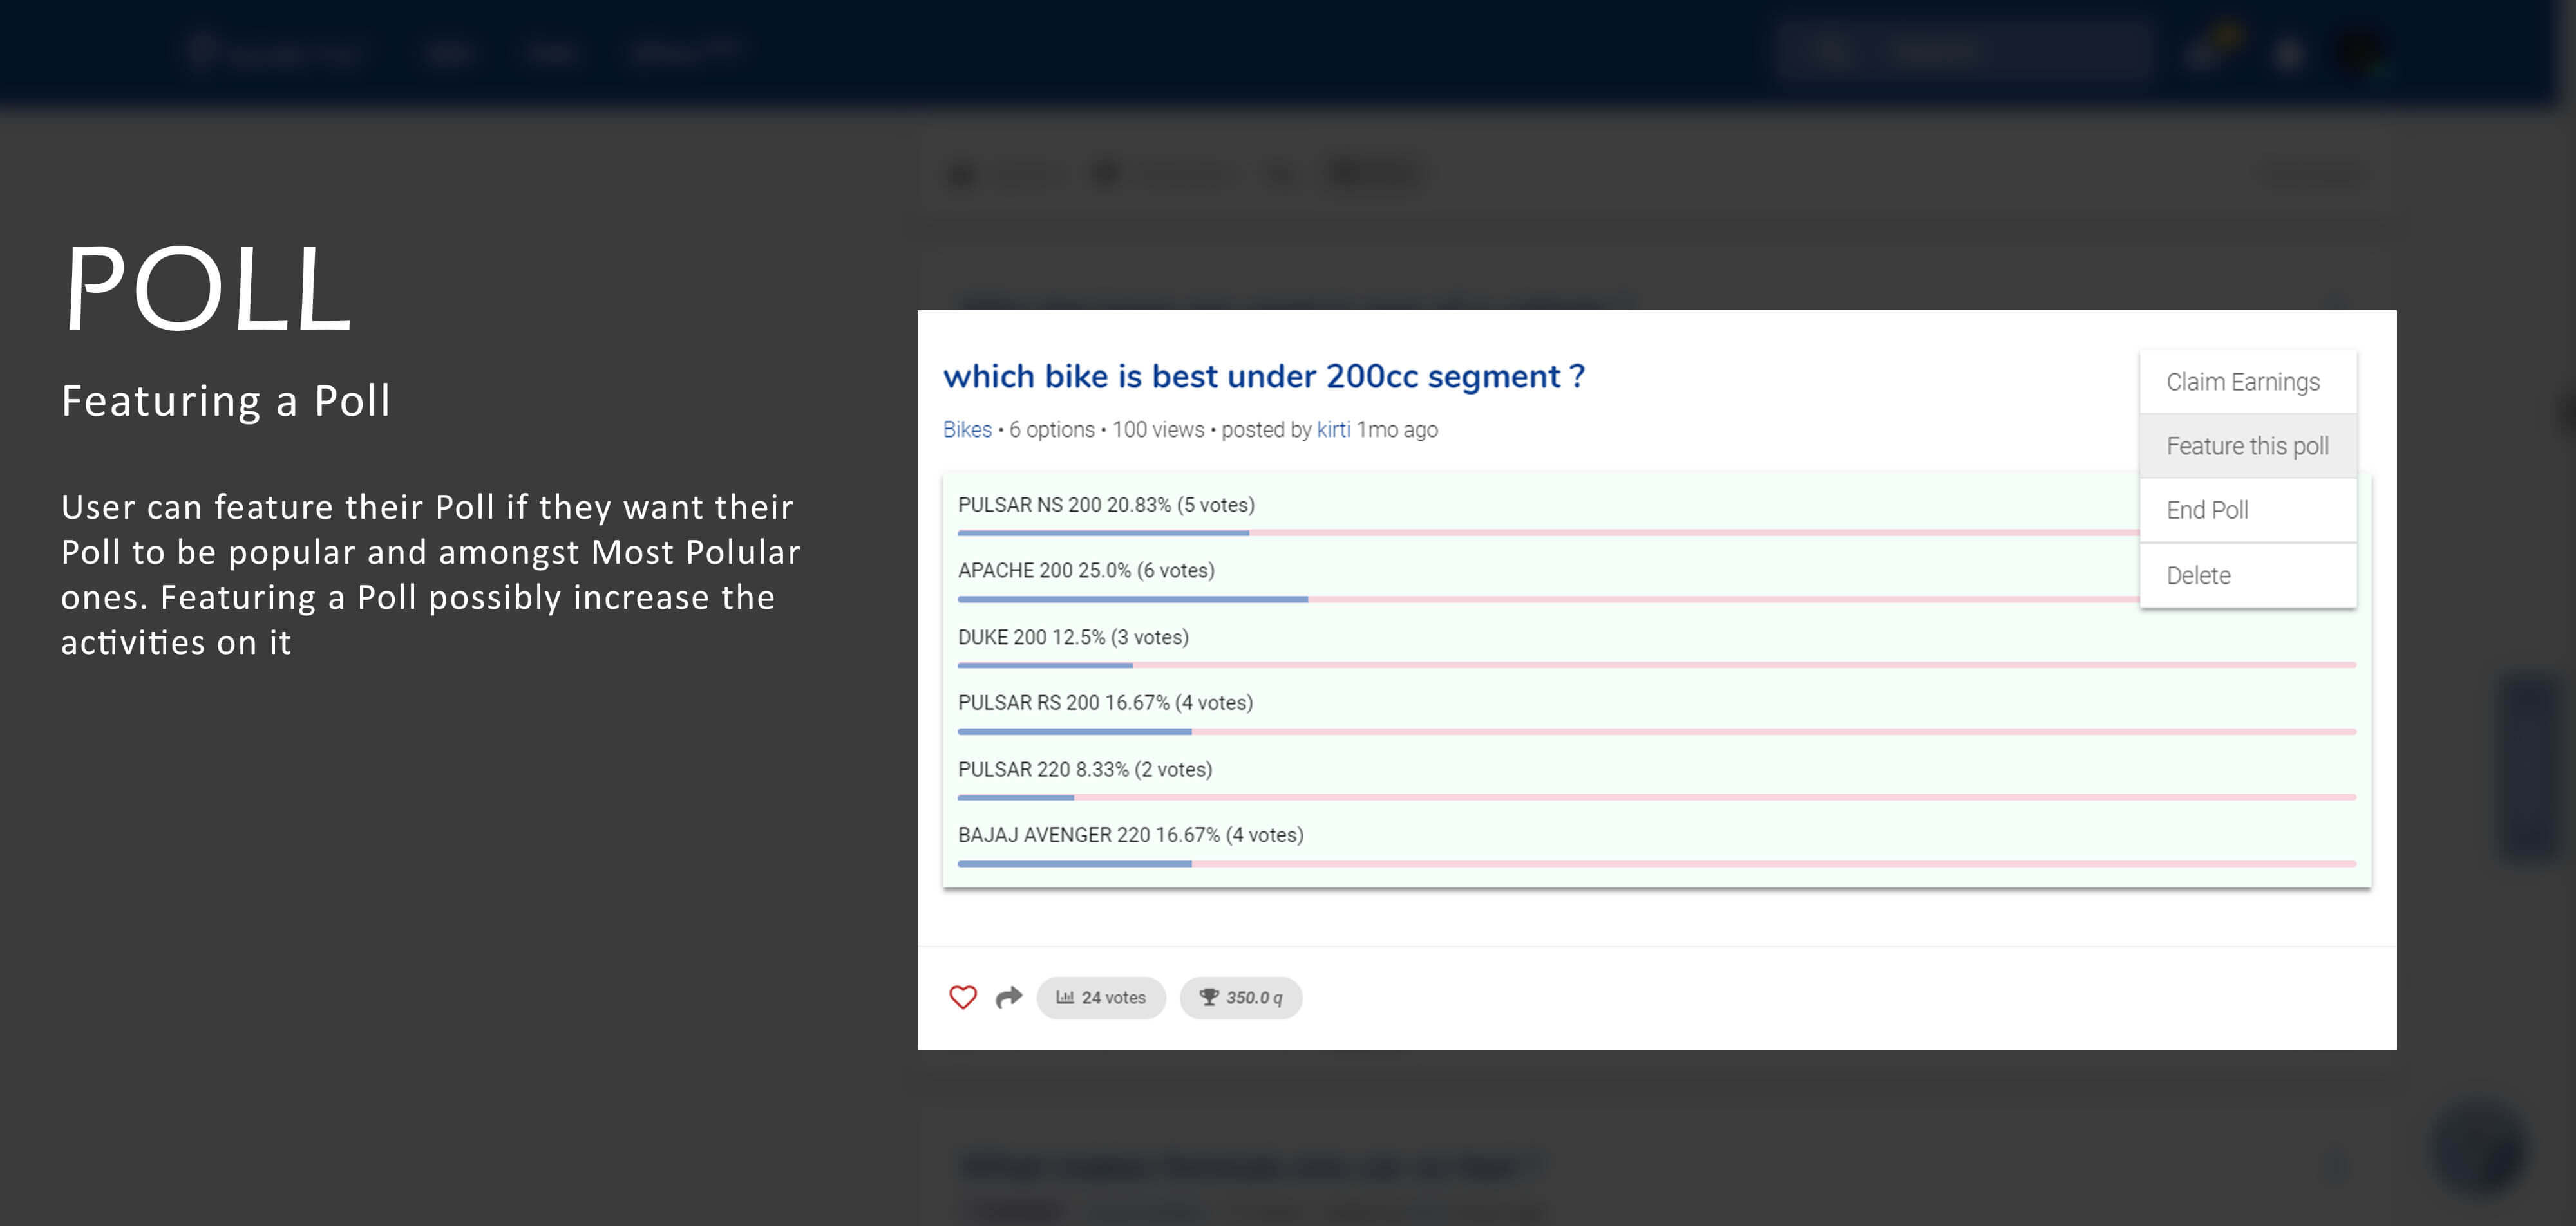Click the views count text in poll details
The width and height of the screenshot is (2576, 1226).
click(x=1158, y=430)
